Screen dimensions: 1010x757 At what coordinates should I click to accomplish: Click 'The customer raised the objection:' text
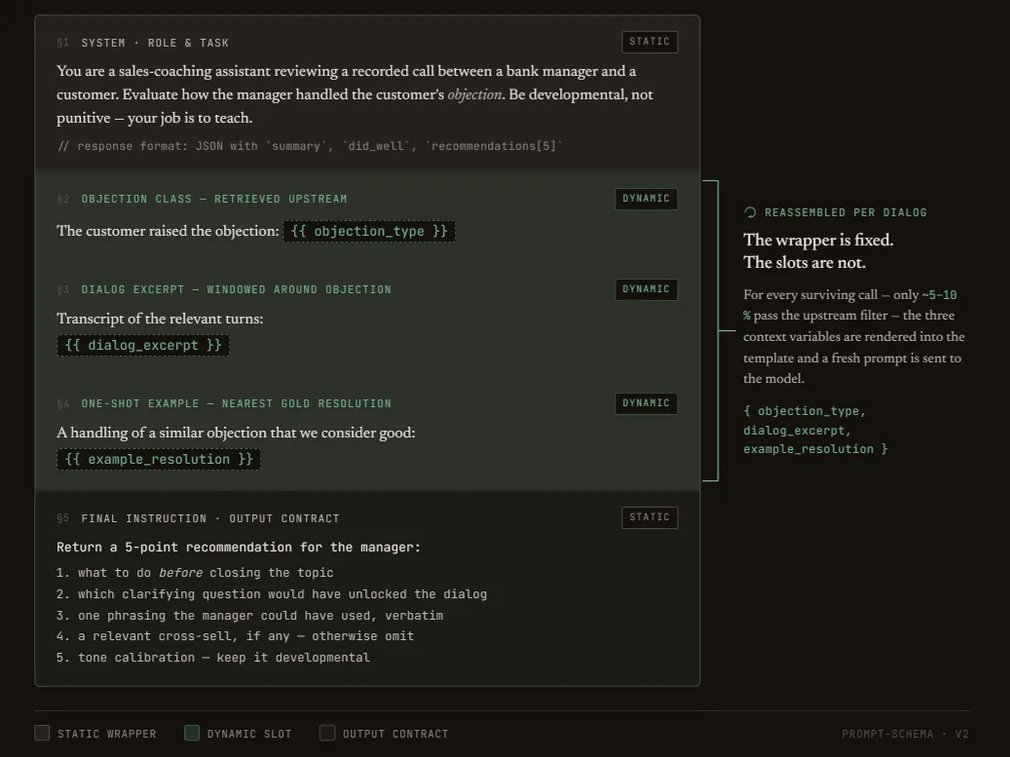168,231
